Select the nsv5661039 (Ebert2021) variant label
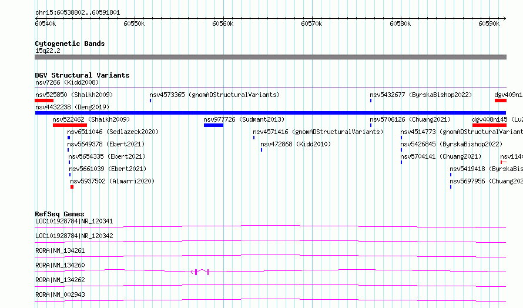Image resolution: width=523 pixels, height=308 pixels. [108, 169]
